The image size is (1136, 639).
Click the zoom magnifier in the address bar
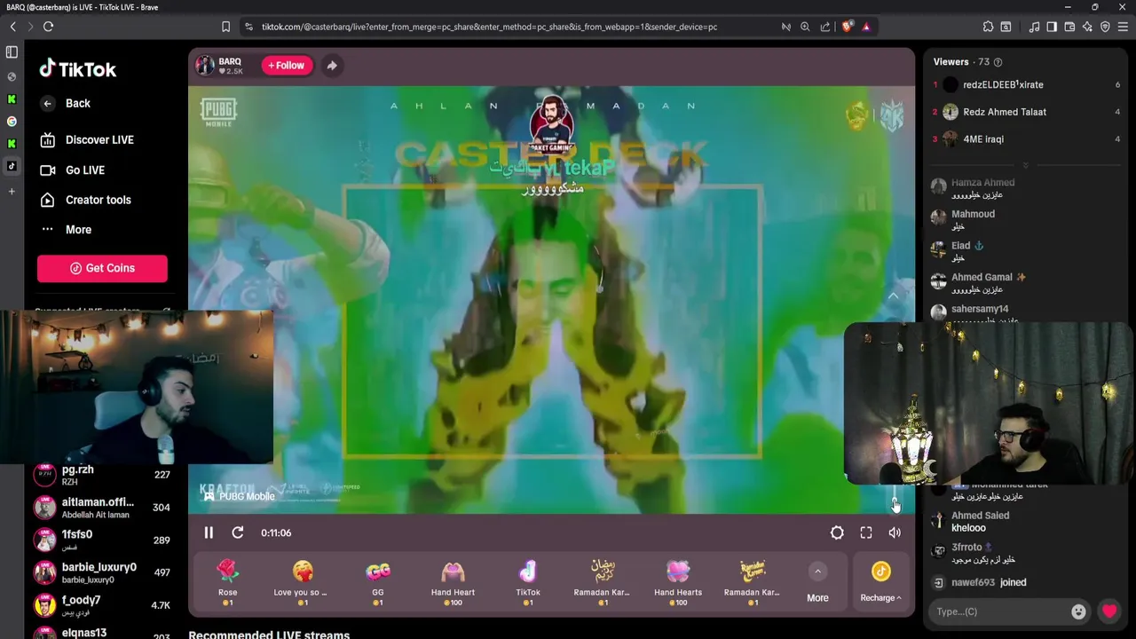(805, 27)
